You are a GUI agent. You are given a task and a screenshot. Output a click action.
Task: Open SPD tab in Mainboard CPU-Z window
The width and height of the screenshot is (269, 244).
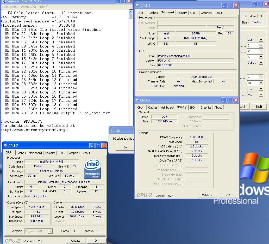pyautogui.click(x=192, y=13)
